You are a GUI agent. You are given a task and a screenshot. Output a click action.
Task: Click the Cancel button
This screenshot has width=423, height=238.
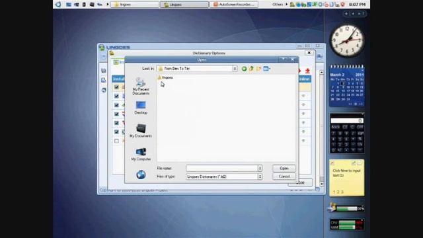[x=284, y=177]
